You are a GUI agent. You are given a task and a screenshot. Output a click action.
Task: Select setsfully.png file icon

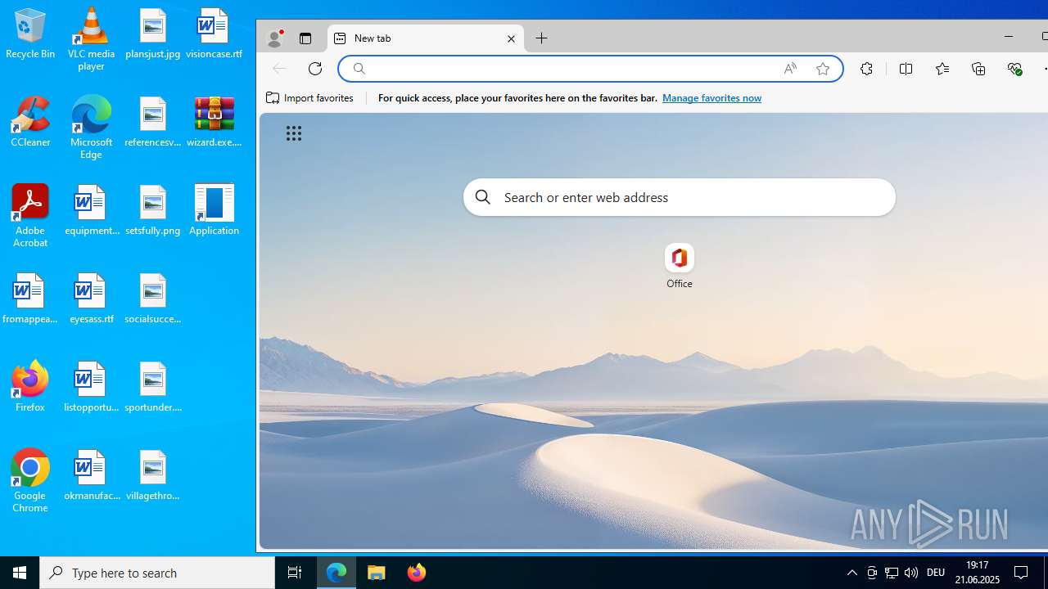(153, 210)
